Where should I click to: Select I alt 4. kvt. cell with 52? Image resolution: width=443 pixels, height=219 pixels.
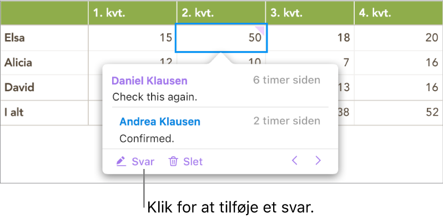399,113
